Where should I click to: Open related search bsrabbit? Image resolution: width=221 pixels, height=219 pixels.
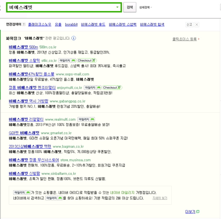pyautogui.click(x=71, y=24)
